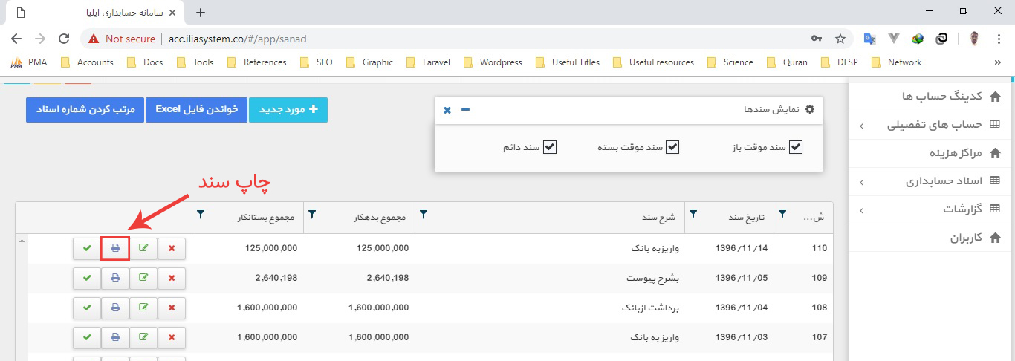The image size is (1015, 361).
Task: Click مورد جدید button
Action: [x=288, y=110]
